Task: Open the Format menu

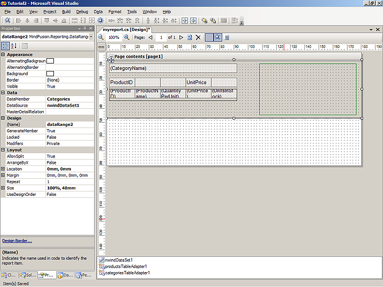Action: click(x=114, y=11)
